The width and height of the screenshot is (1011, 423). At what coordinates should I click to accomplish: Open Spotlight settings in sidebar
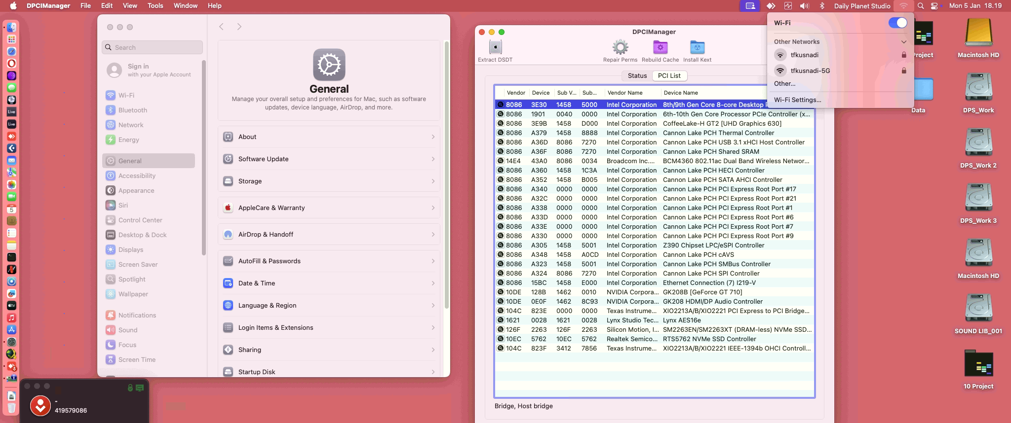(x=149, y=279)
